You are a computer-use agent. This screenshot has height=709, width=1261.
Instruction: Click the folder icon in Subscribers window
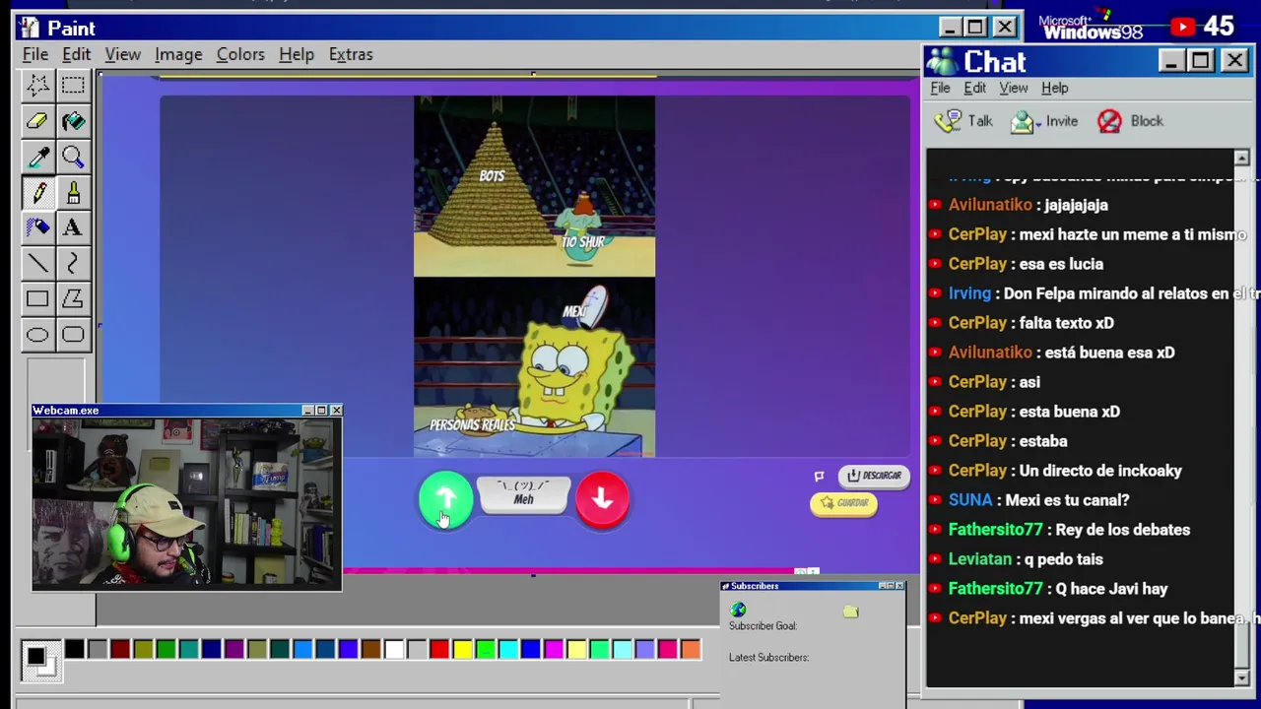click(851, 612)
